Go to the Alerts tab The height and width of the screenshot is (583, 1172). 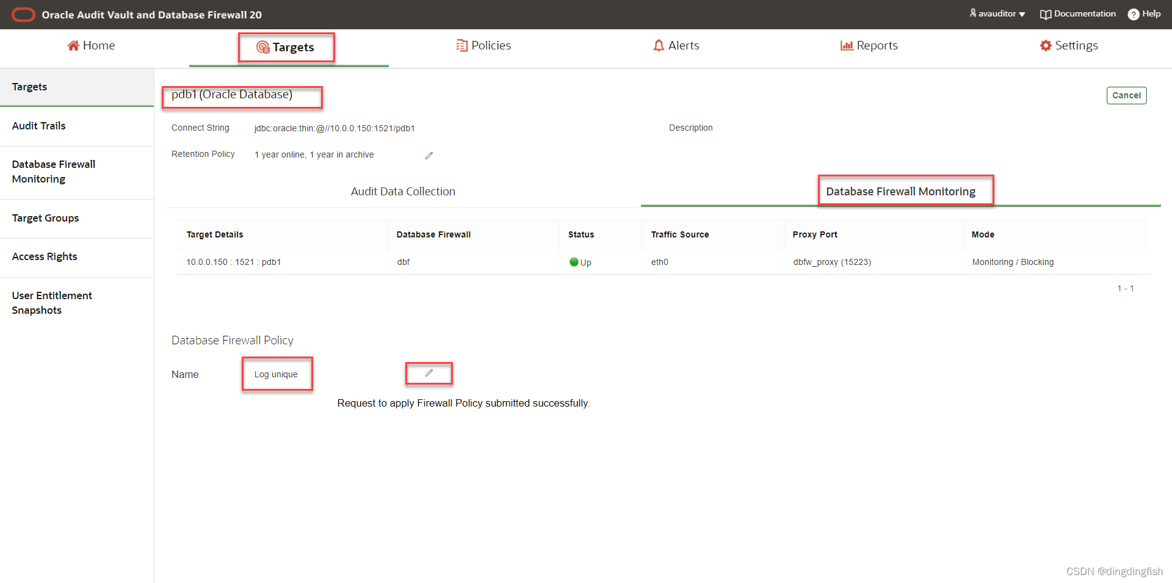676,46
